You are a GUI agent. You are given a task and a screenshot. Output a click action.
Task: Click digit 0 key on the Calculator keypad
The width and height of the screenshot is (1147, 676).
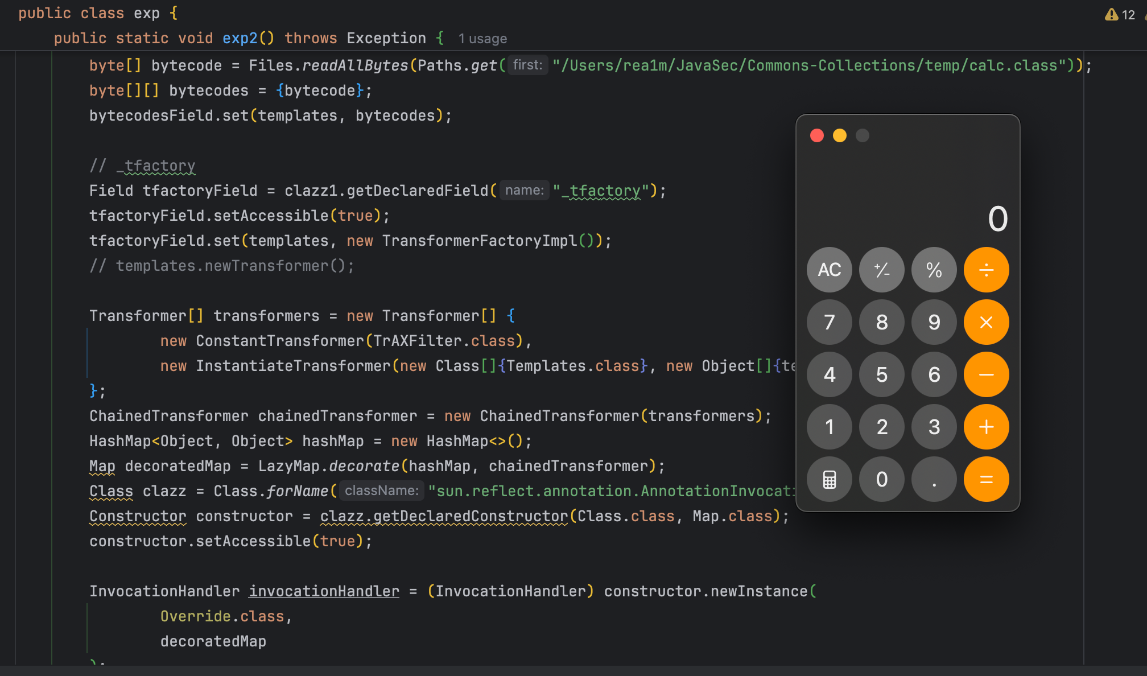click(x=882, y=479)
